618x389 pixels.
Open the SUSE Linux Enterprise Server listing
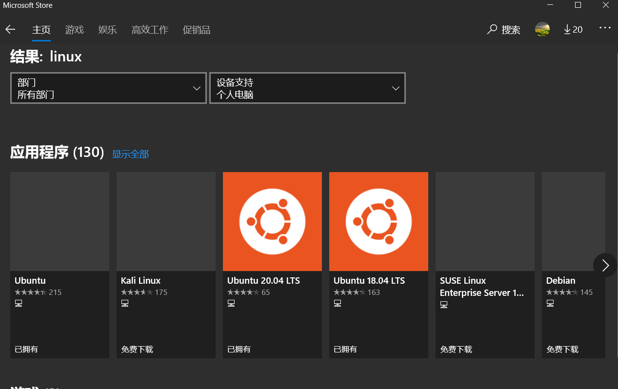point(485,221)
